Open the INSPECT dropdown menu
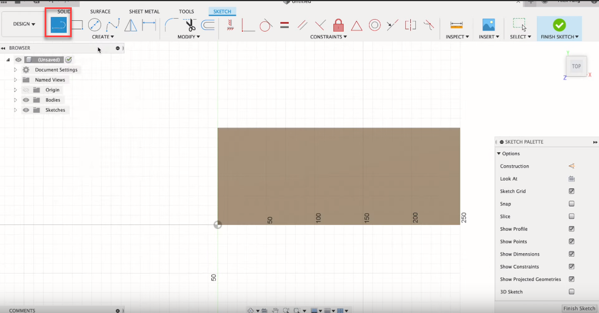Viewport: 599px width, 313px height. click(x=457, y=37)
